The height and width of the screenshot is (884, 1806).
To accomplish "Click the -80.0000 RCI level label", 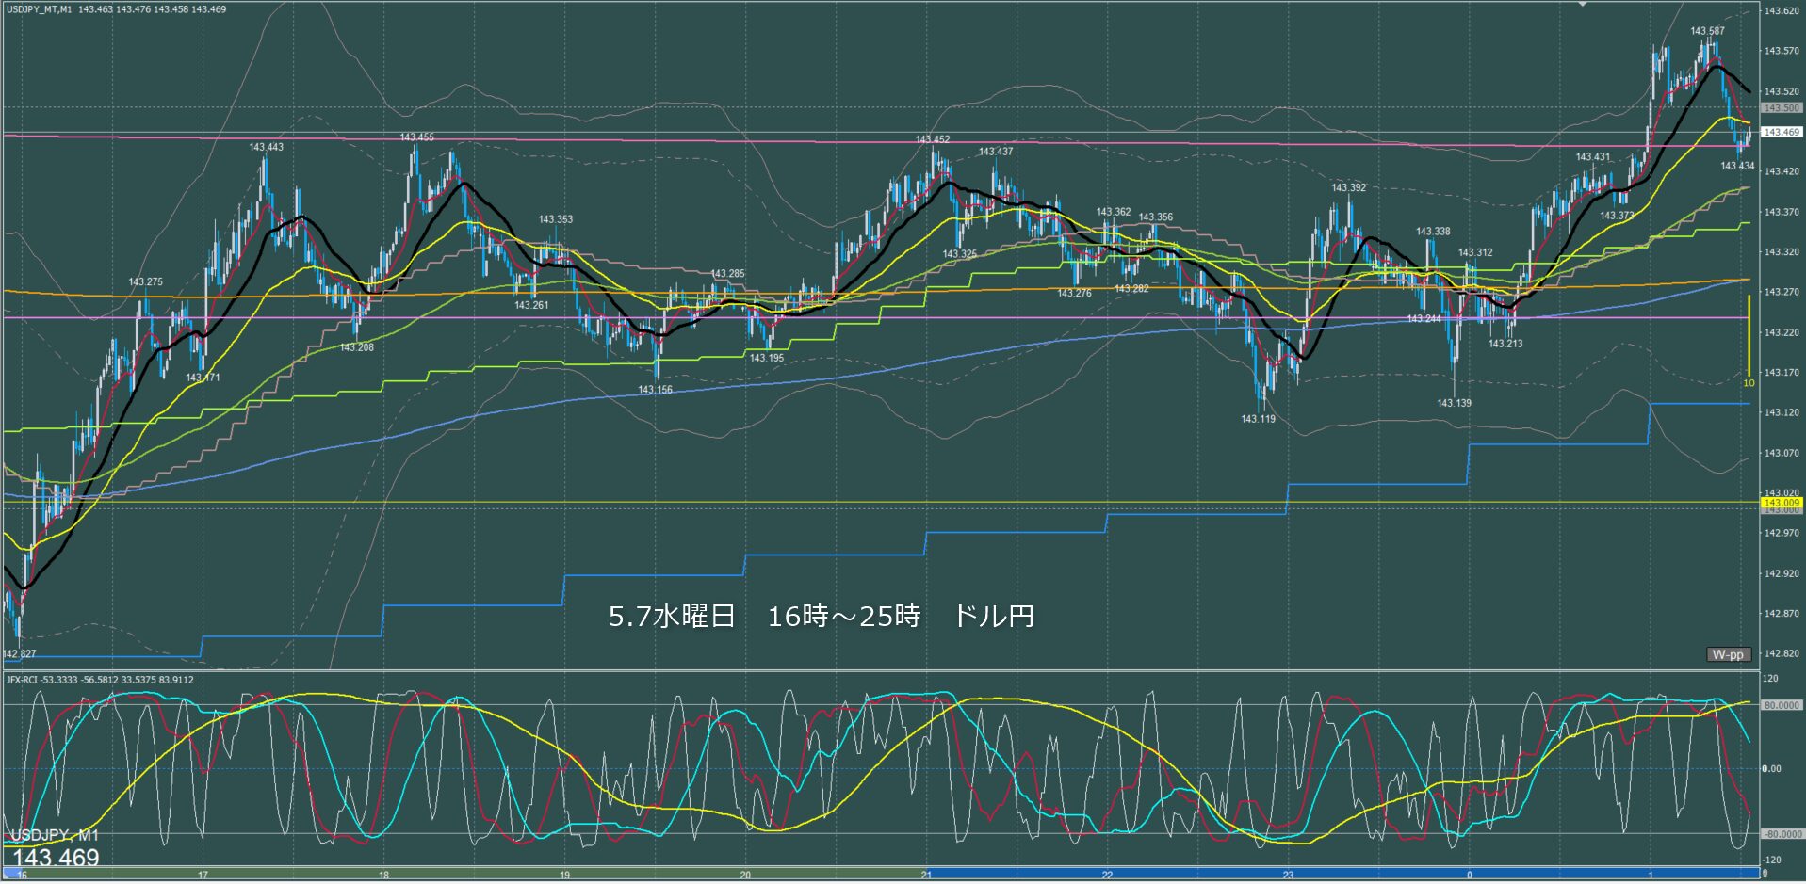I will pyautogui.click(x=1782, y=834).
